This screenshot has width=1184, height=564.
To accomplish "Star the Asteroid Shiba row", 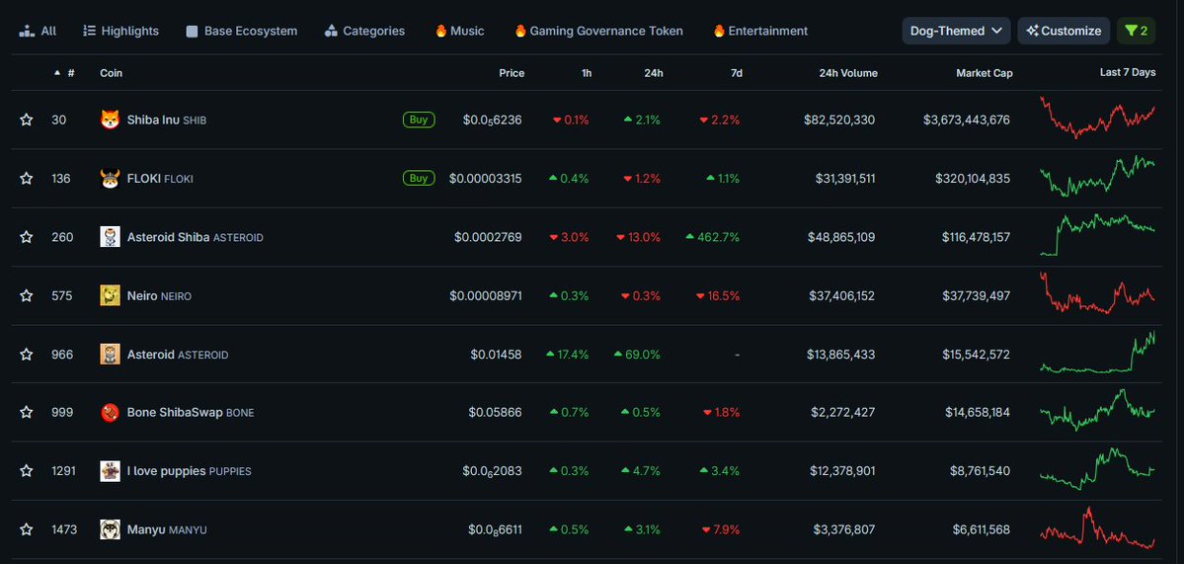I will coord(27,237).
